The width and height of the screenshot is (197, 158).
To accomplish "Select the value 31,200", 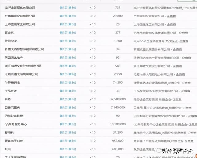I will [x=118, y=132].
